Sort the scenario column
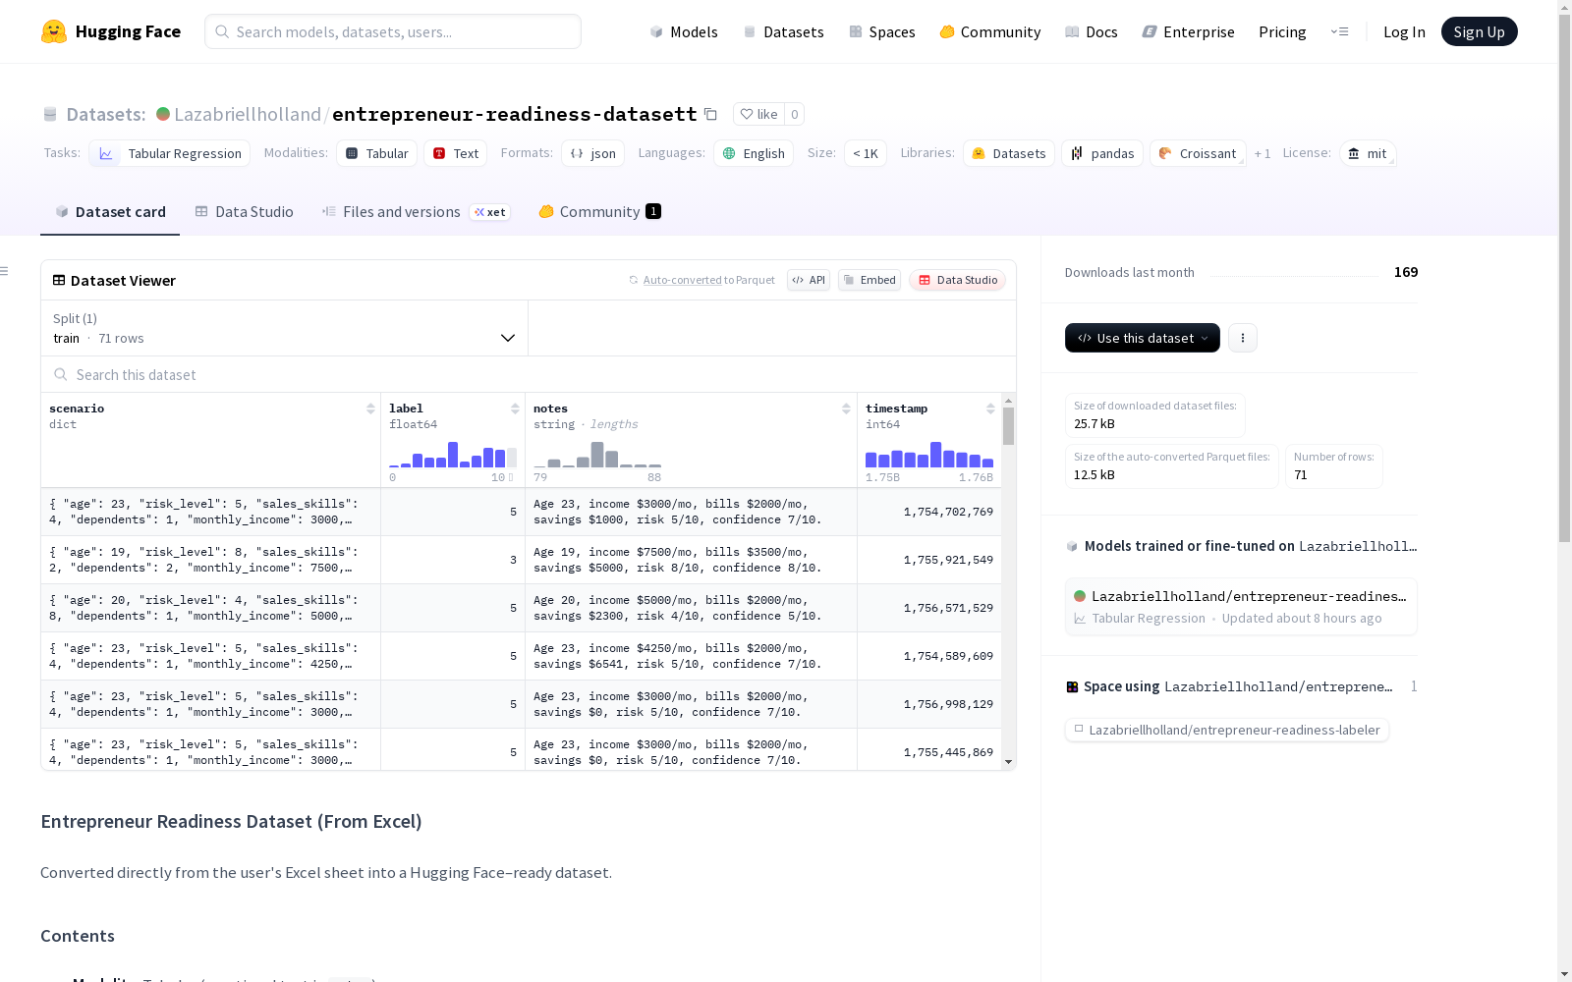Screen dimensions: 1572x982 point(370,409)
